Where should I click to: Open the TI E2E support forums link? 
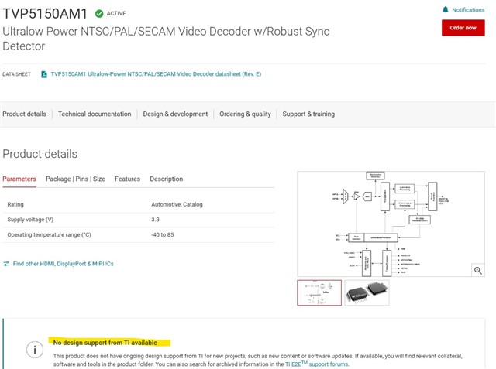[317, 364]
